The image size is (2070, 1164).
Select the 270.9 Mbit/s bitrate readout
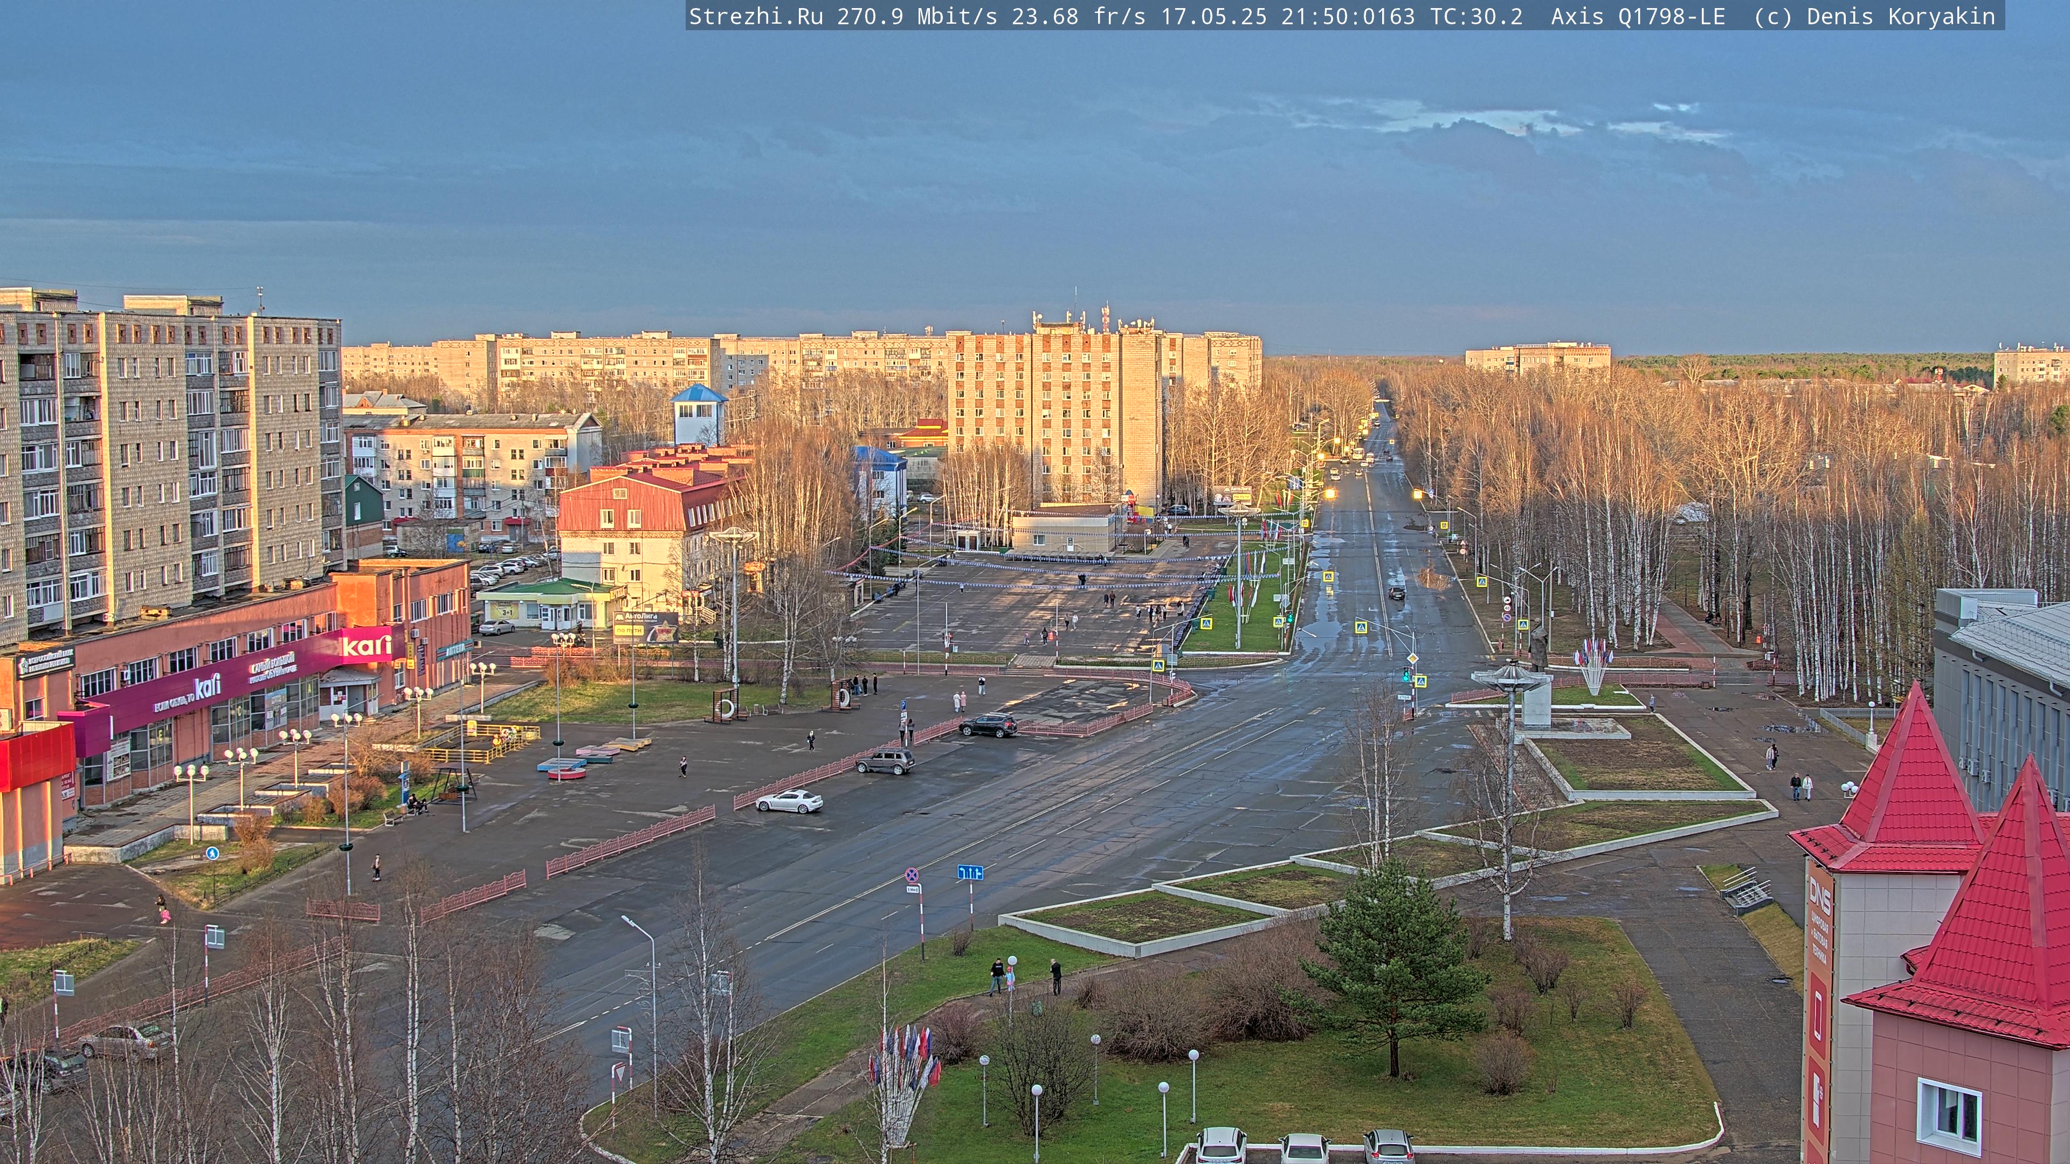tap(917, 16)
